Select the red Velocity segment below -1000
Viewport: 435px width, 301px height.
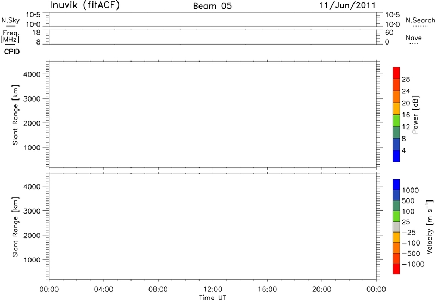396,269
